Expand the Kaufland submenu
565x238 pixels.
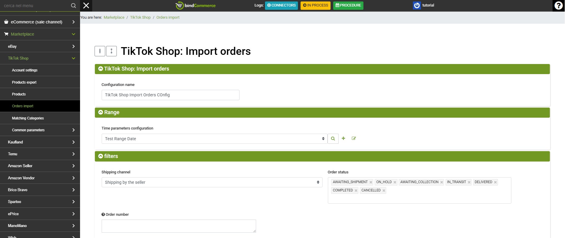click(40, 142)
